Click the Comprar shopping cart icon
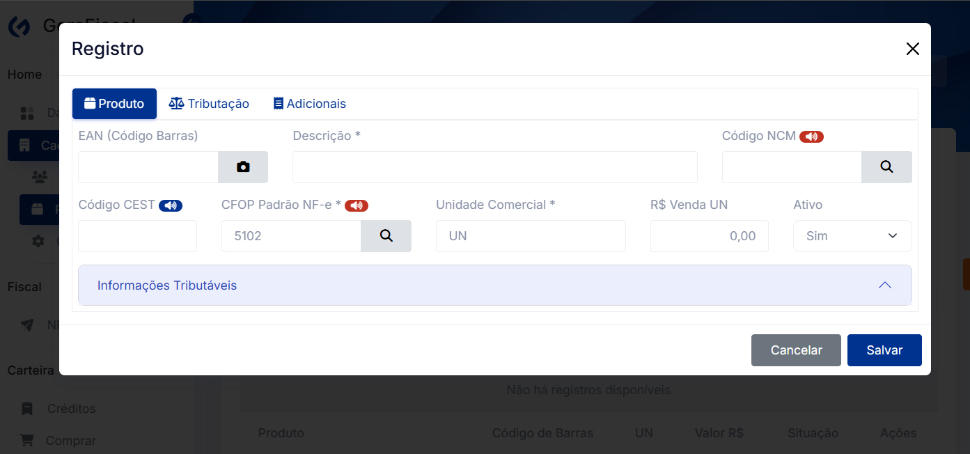The height and width of the screenshot is (454, 970). (27, 441)
